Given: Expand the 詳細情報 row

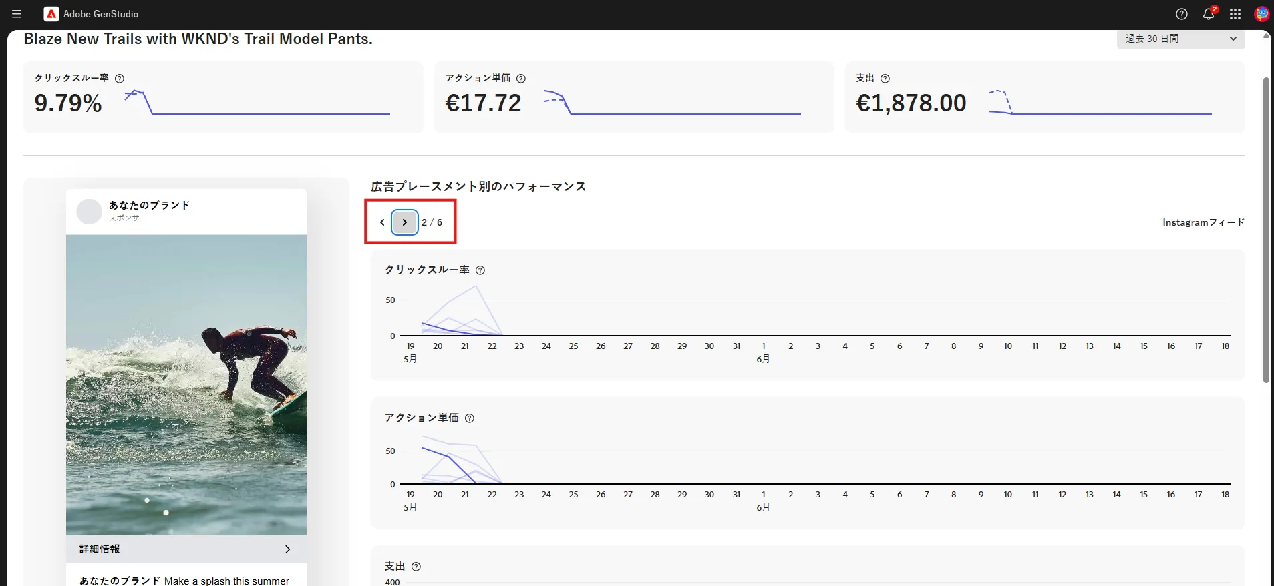Looking at the screenshot, I should [x=186, y=549].
